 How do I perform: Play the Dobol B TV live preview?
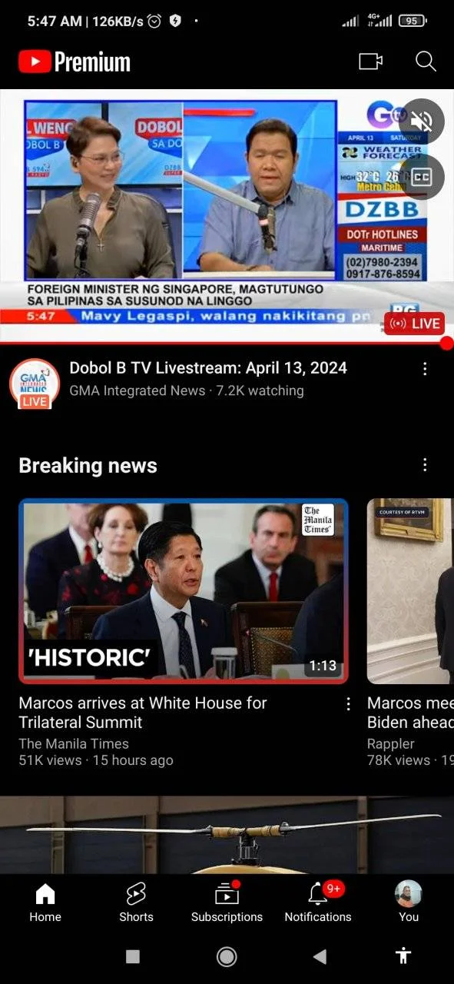pos(227,215)
